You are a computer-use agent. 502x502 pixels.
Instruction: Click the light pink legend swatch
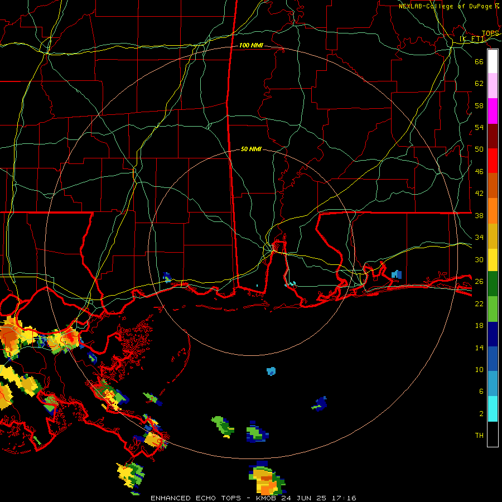click(493, 86)
